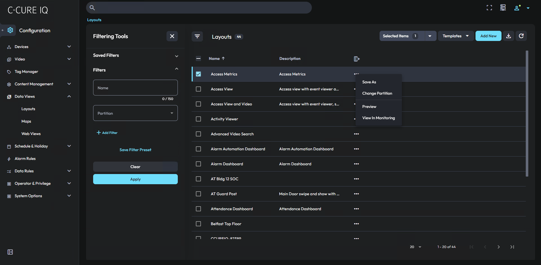Open the Templates dropdown
541x265 pixels.
coord(455,36)
